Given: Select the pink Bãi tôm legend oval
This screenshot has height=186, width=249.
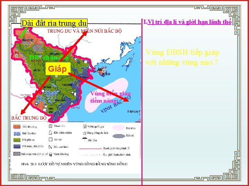Looking at the screenshot, I should [x=118, y=127].
